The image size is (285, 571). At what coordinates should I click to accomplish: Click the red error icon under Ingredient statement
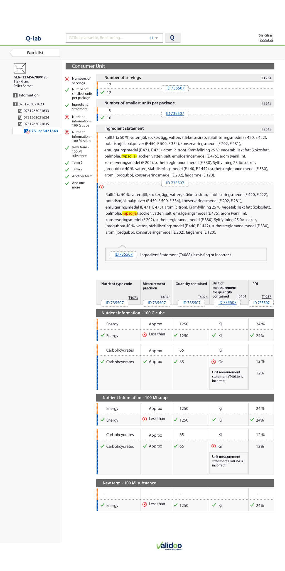pyautogui.click(x=102, y=187)
